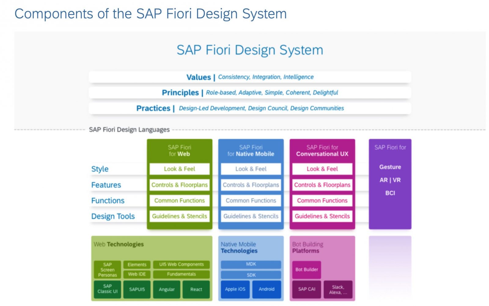Click 'Gesture' in the purple column
This screenshot has height=306, width=489.
point(390,167)
